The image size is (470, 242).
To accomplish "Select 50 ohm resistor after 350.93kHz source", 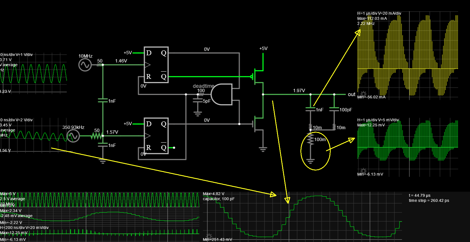I will pos(97,136).
